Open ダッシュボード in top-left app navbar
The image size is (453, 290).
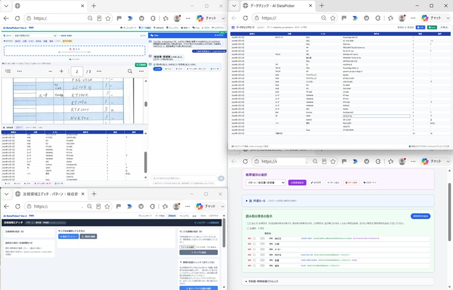[128, 28]
